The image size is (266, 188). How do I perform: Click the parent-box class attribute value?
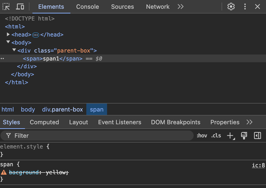(x=73, y=51)
